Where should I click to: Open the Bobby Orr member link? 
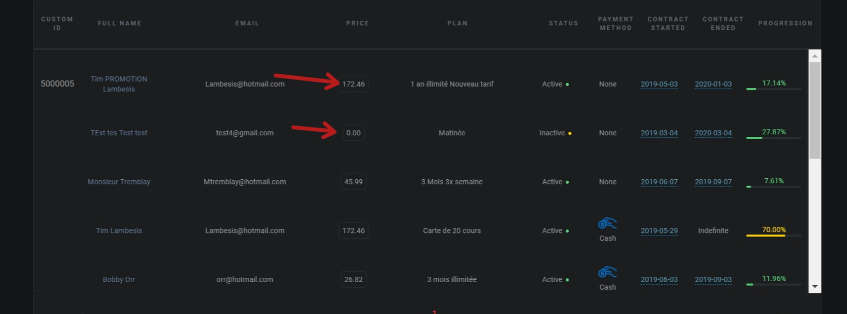119,279
